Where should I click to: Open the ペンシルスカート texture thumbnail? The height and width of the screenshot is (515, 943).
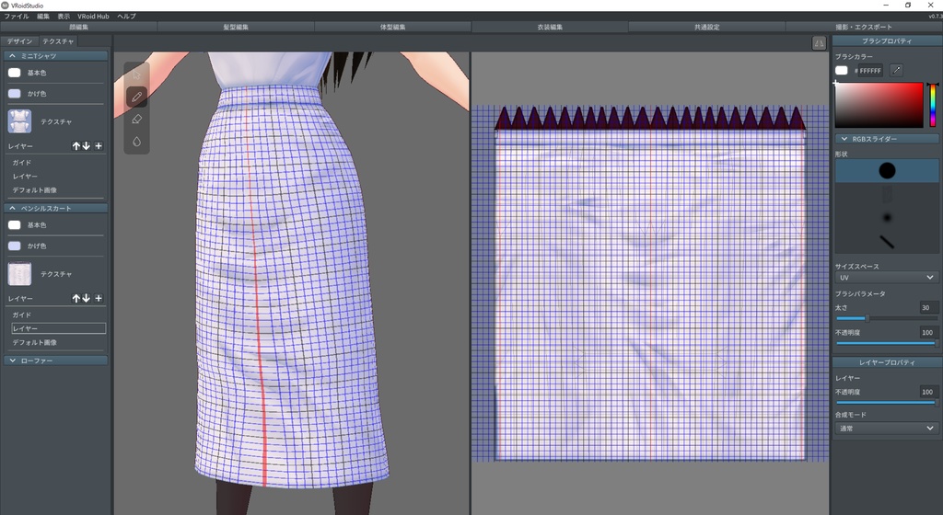(20, 274)
